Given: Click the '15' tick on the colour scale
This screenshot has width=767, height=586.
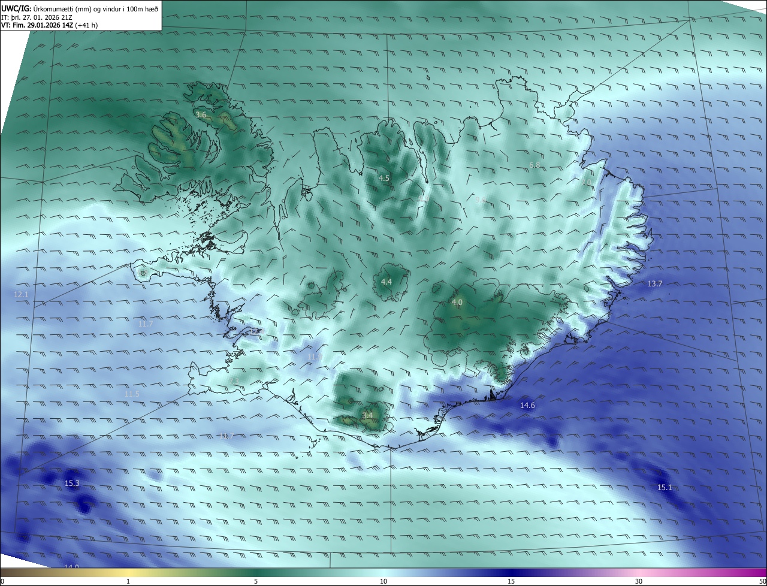Looking at the screenshot, I should (511, 581).
